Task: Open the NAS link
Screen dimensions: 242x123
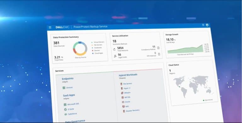Action: 127,106
